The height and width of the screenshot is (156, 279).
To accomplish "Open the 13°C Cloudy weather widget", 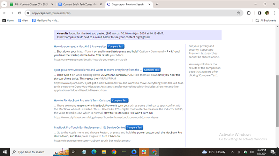I will pos(213,152).
